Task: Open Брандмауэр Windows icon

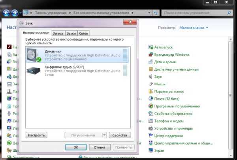Action: (151, 55)
